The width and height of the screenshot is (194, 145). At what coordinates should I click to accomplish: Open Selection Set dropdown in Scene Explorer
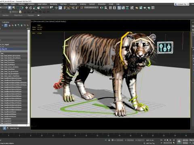pyautogui.click(x=14, y=128)
